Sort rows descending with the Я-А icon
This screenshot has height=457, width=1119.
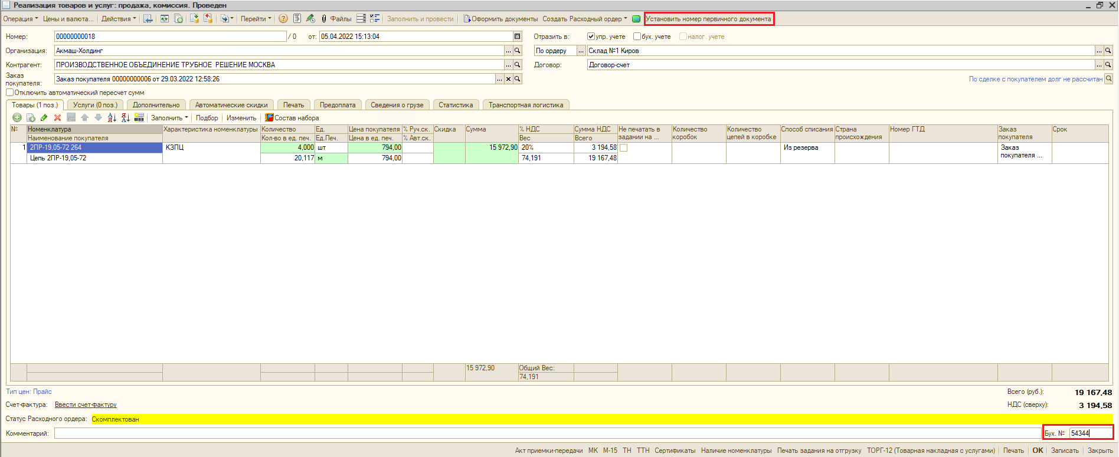126,118
